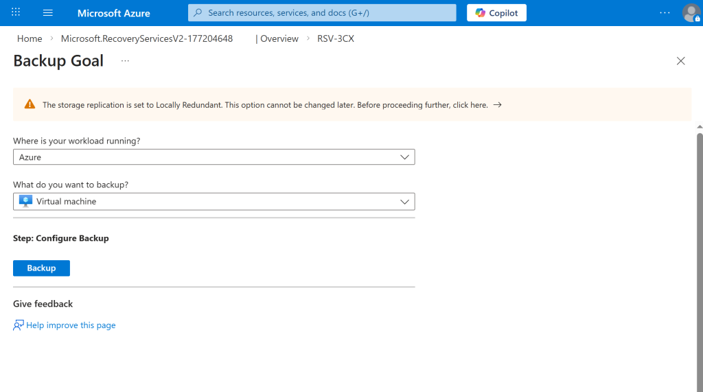This screenshot has height=392, width=703.
Task: Open Microsoft.RecoveryServicesV2-177204648 breadcrumb item
Action: point(146,39)
